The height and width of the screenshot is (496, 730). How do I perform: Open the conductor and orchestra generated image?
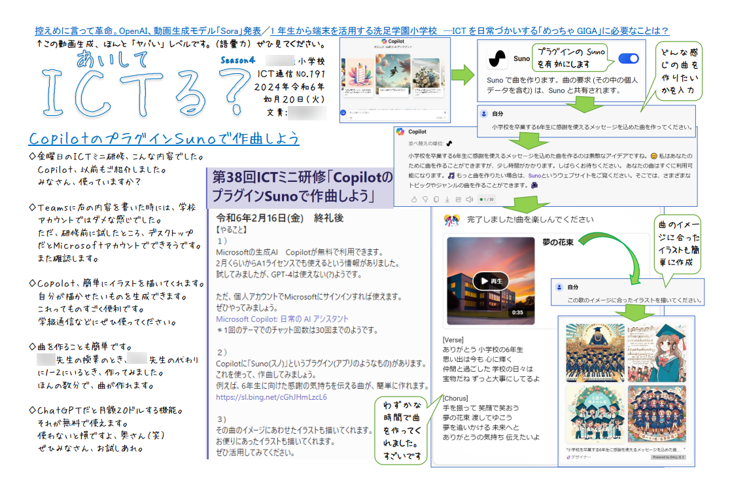595,353
